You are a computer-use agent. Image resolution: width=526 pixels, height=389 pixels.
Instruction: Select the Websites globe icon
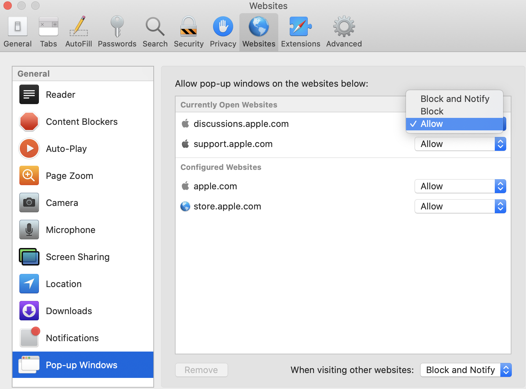point(259,26)
